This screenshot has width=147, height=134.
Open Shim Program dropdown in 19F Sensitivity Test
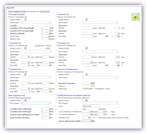[100, 52]
